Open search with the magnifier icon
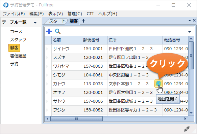197x134 pixels. pyautogui.click(x=58, y=31)
